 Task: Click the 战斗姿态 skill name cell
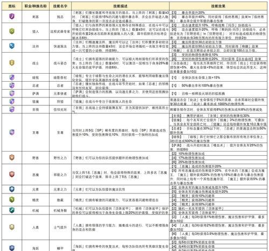click(60, 63)
